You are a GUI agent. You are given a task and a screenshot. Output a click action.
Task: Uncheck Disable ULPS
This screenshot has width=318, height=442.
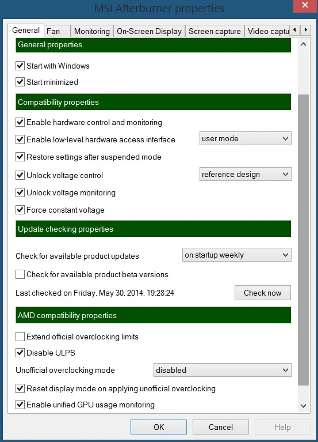coord(20,353)
